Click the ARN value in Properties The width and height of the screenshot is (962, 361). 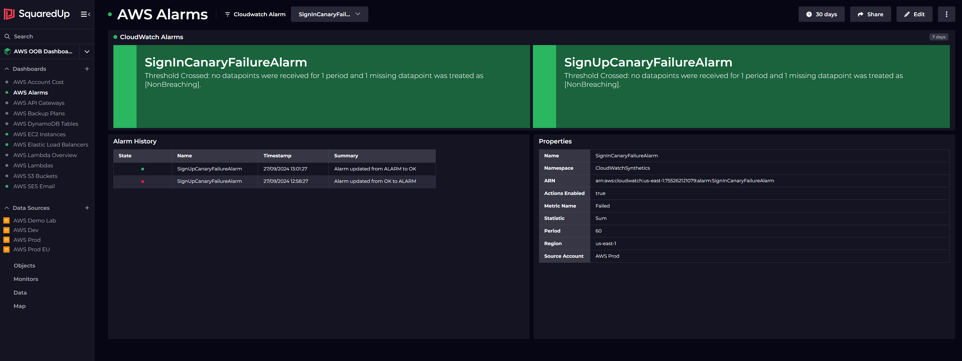[x=684, y=181]
